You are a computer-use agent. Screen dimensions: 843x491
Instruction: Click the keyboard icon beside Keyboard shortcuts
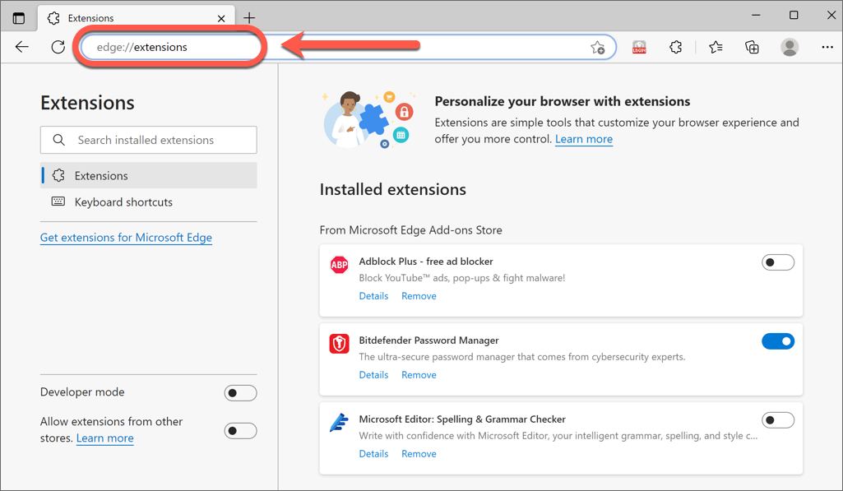(x=58, y=201)
